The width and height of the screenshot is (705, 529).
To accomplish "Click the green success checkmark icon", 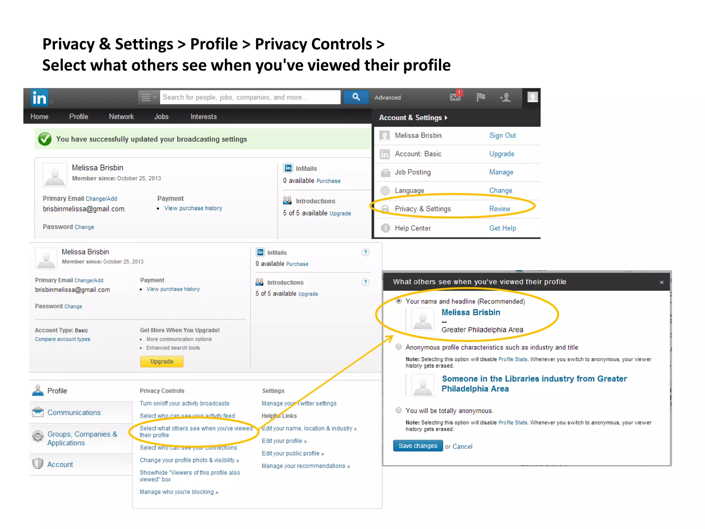I will [x=45, y=139].
